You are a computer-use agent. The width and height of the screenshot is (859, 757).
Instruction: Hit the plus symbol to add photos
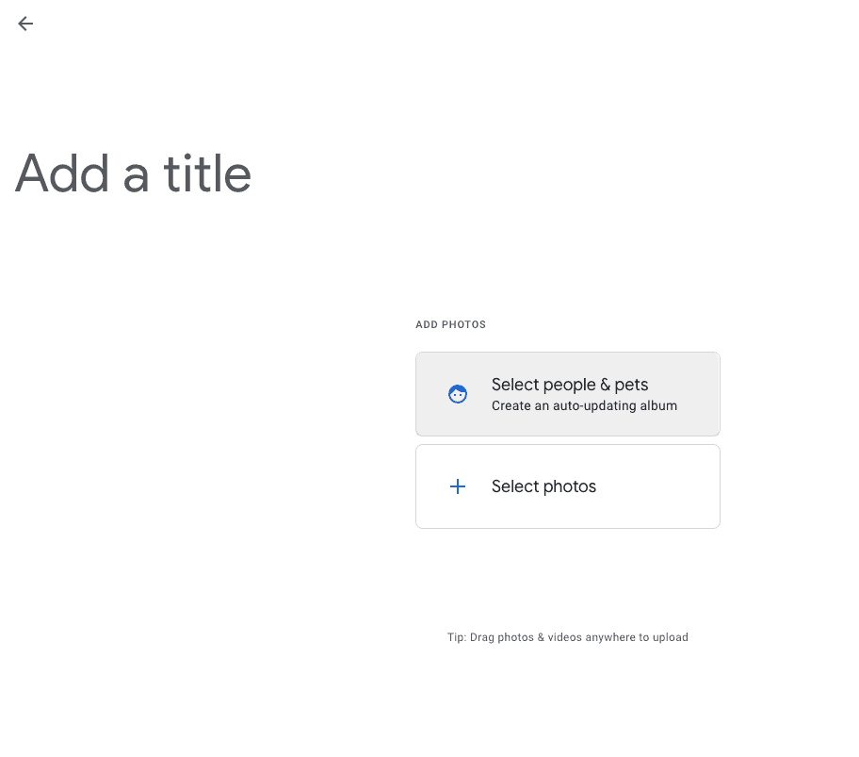coord(458,486)
